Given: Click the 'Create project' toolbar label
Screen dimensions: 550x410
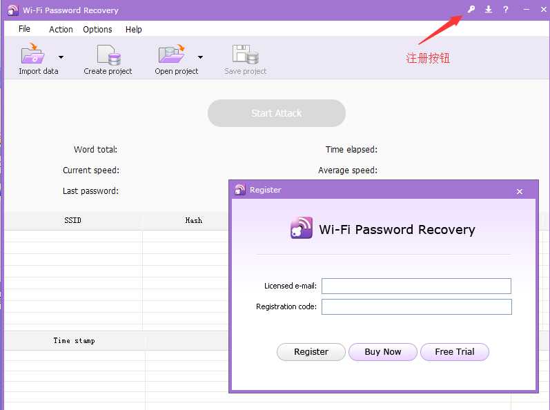Looking at the screenshot, I should click(x=108, y=71).
